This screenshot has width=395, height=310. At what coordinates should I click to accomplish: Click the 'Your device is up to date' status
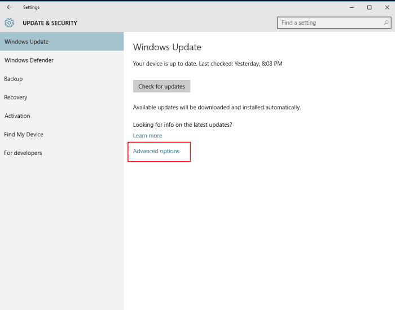pyautogui.click(x=208, y=64)
